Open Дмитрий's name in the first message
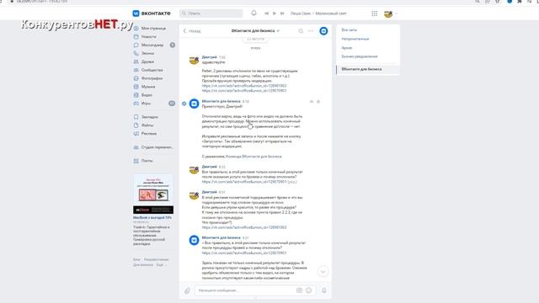 point(210,57)
